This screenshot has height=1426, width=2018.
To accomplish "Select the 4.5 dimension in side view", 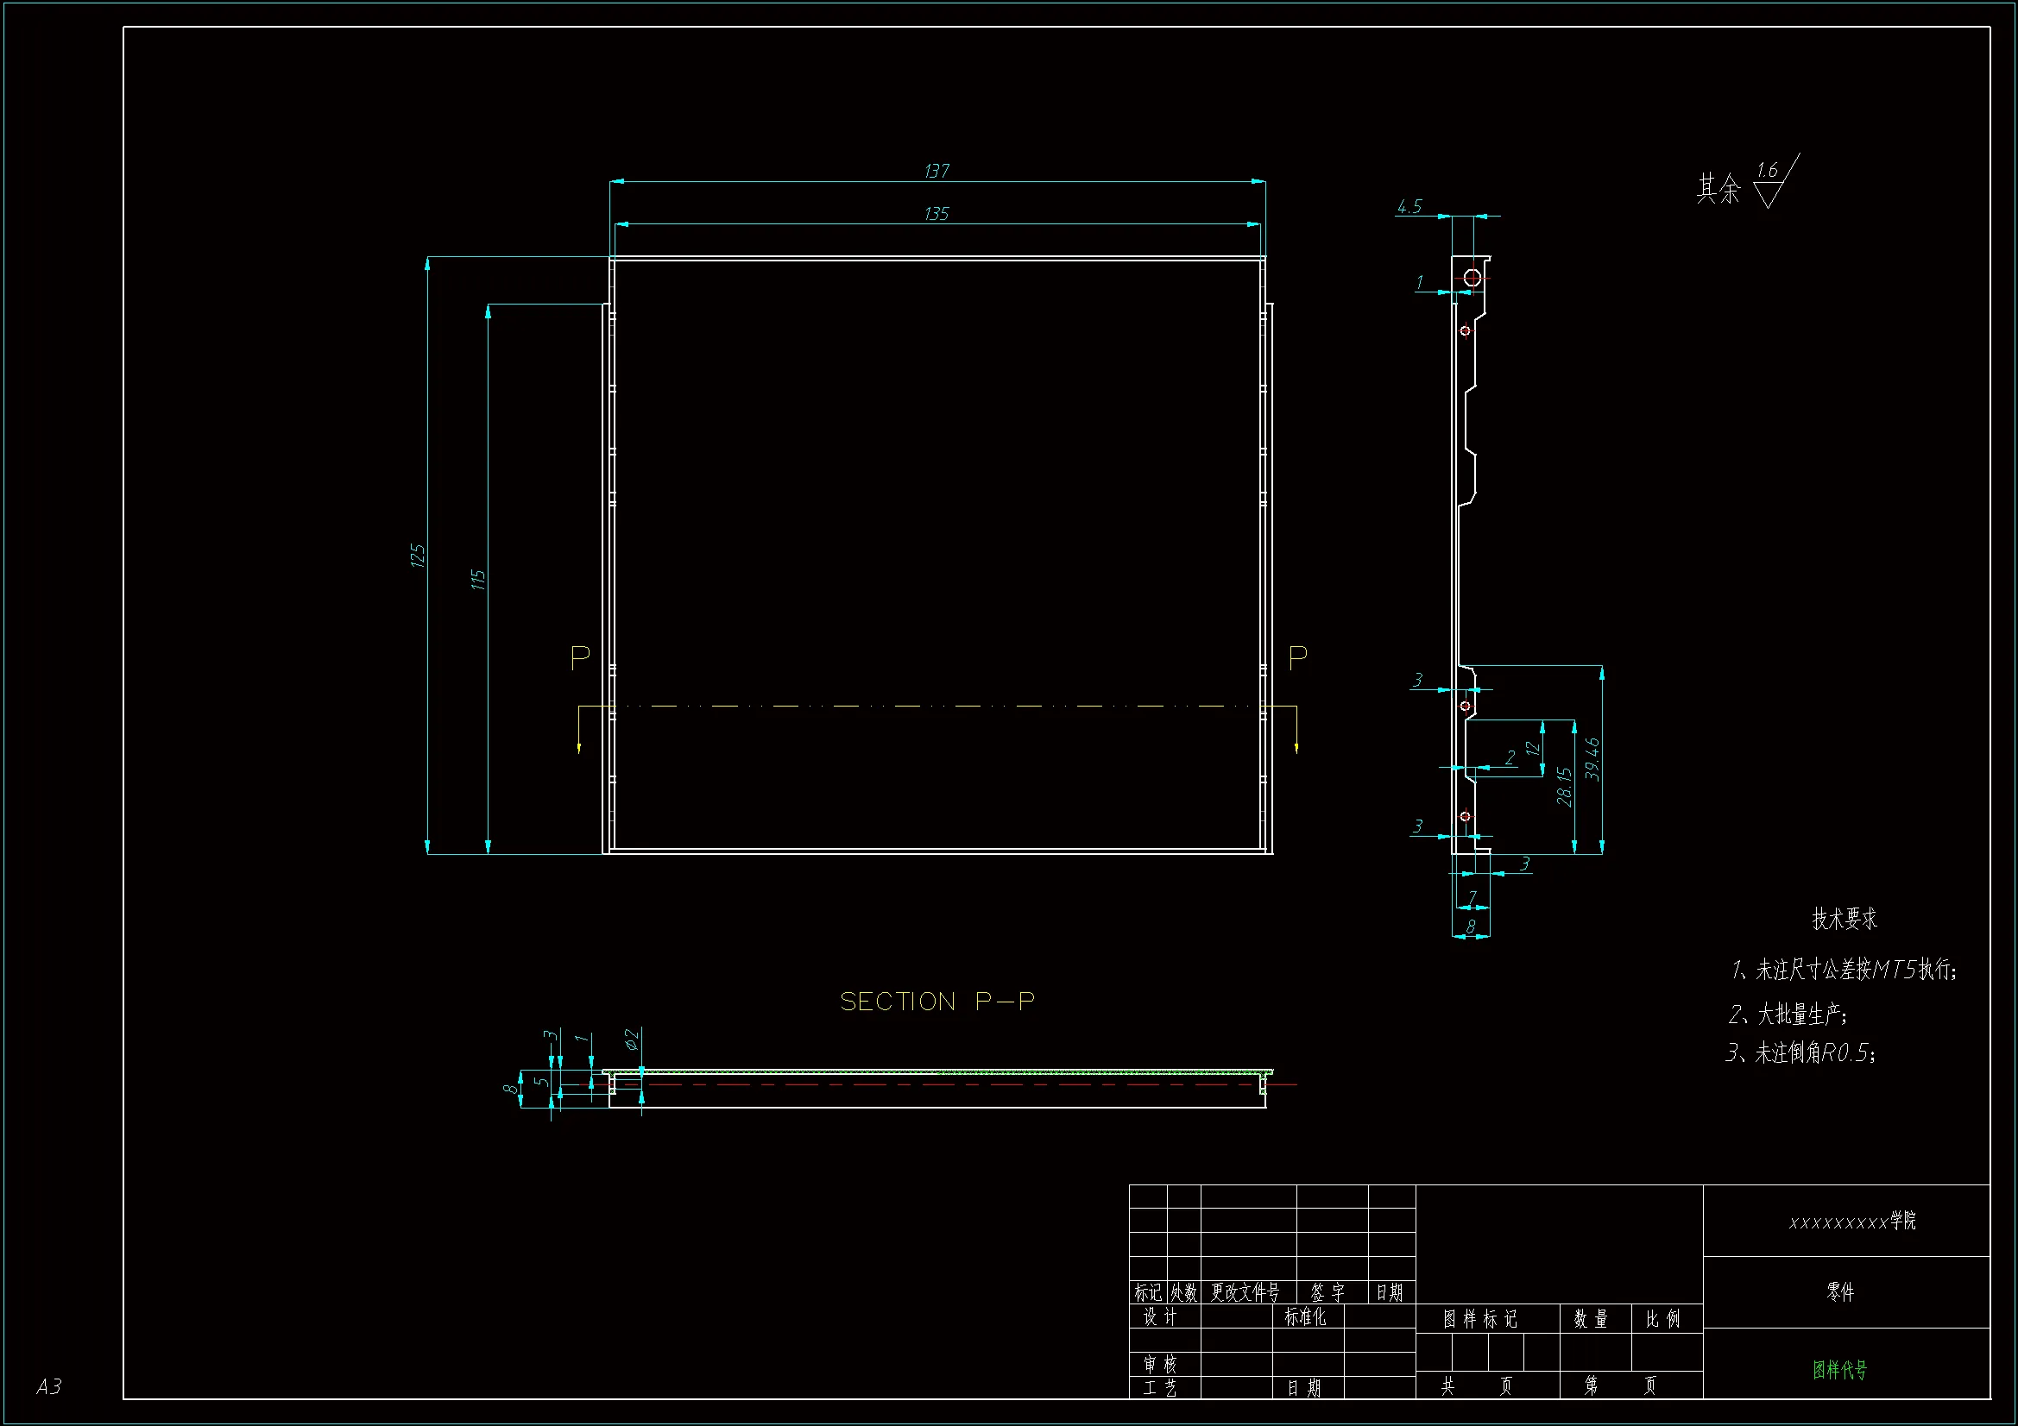I will point(1409,206).
